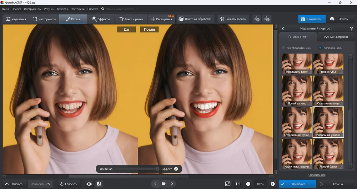Switch to the Готовые стили tab

[x=298, y=37]
